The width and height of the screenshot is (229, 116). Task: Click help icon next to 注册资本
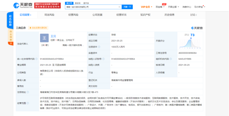point(99,47)
